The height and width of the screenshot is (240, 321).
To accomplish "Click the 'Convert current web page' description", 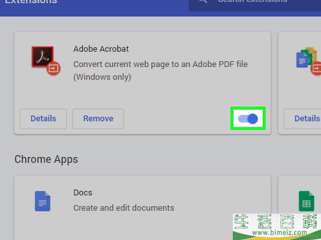I will 160,71.
